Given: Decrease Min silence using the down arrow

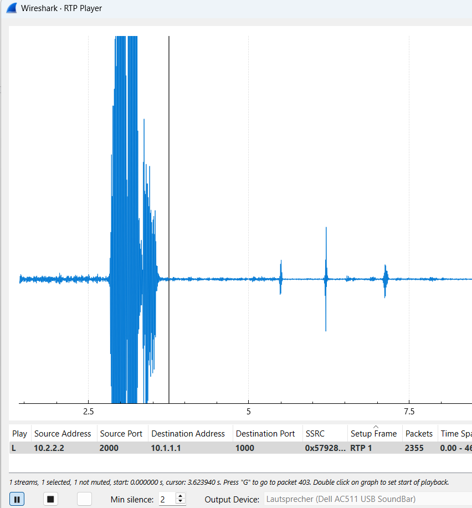Looking at the screenshot, I should [x=180, y=501].
